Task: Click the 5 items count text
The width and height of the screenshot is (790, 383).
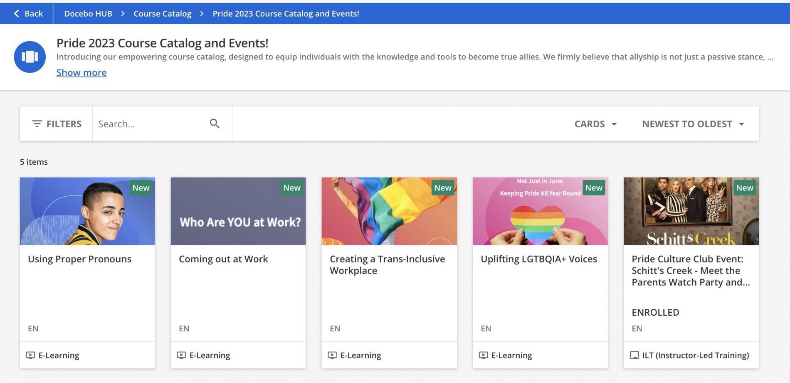Action: [x=34, y=162]
